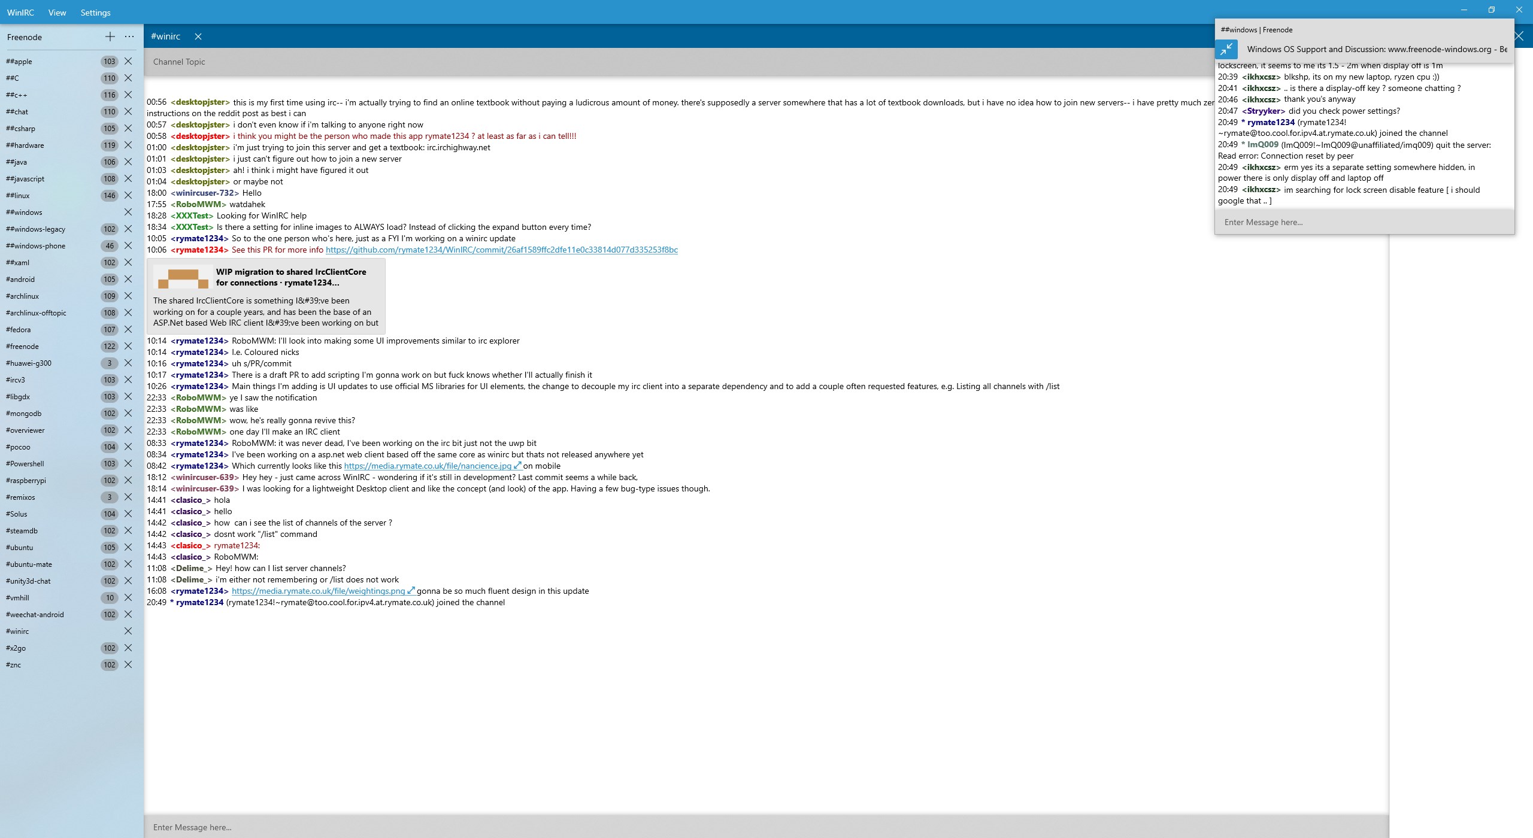
Task: Select the #raspberrypi channel
Action: [x=26, y=481]
